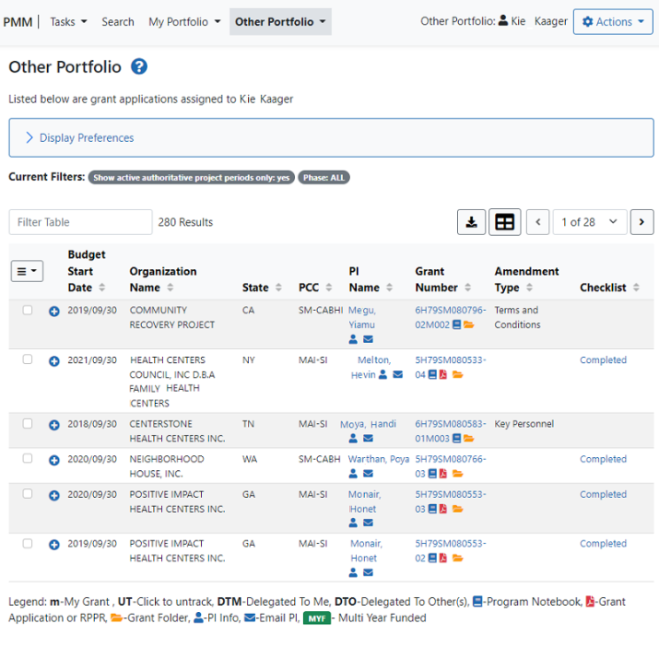Open PI info for Moya, Handi
Screen dimensions: 659x659
[x=353, y=439]
